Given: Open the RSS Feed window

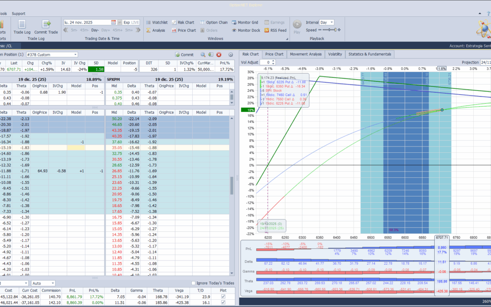Looking at the screenshot, I should [x=275, y=30].
